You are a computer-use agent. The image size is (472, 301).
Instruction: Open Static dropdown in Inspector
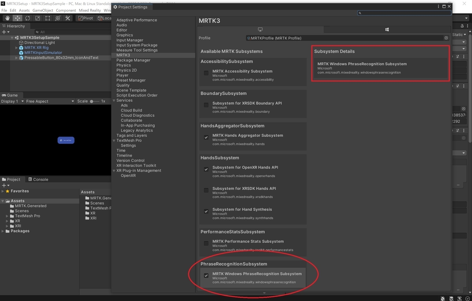459,35
